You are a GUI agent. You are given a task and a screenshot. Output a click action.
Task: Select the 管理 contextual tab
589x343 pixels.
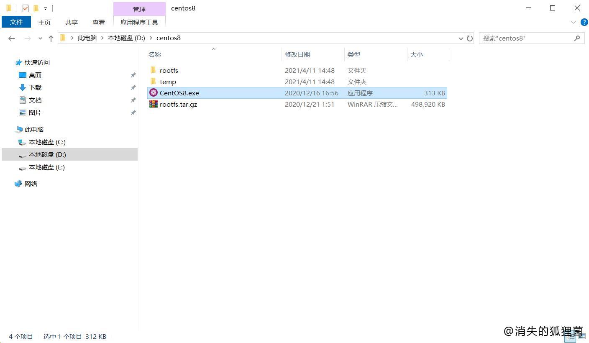click(x=139, y=9)
